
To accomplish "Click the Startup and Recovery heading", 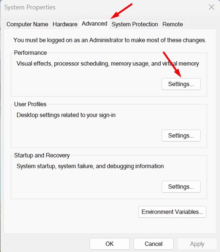I will [42, 155].
